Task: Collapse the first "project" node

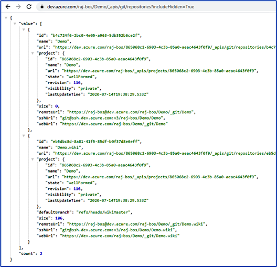Action: click(33, 53)
